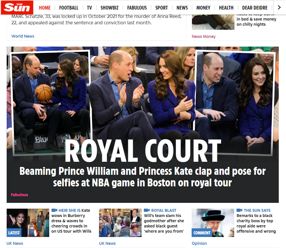Expand navigation with right chevron arrow

[279, 8]
